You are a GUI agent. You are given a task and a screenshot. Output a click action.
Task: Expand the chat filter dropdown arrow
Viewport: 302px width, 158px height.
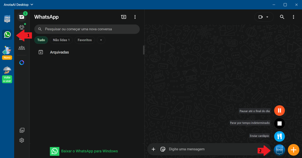(x=101, y=40)
